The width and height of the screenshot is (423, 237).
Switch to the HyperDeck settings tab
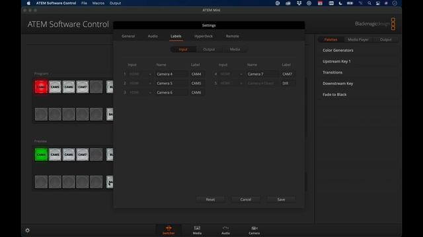click(x=204, y=36)
